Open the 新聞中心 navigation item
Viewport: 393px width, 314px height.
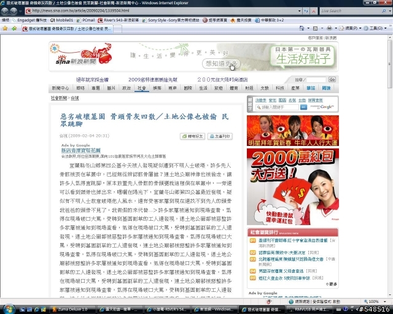pyautogui.click(x=60, y=88)
